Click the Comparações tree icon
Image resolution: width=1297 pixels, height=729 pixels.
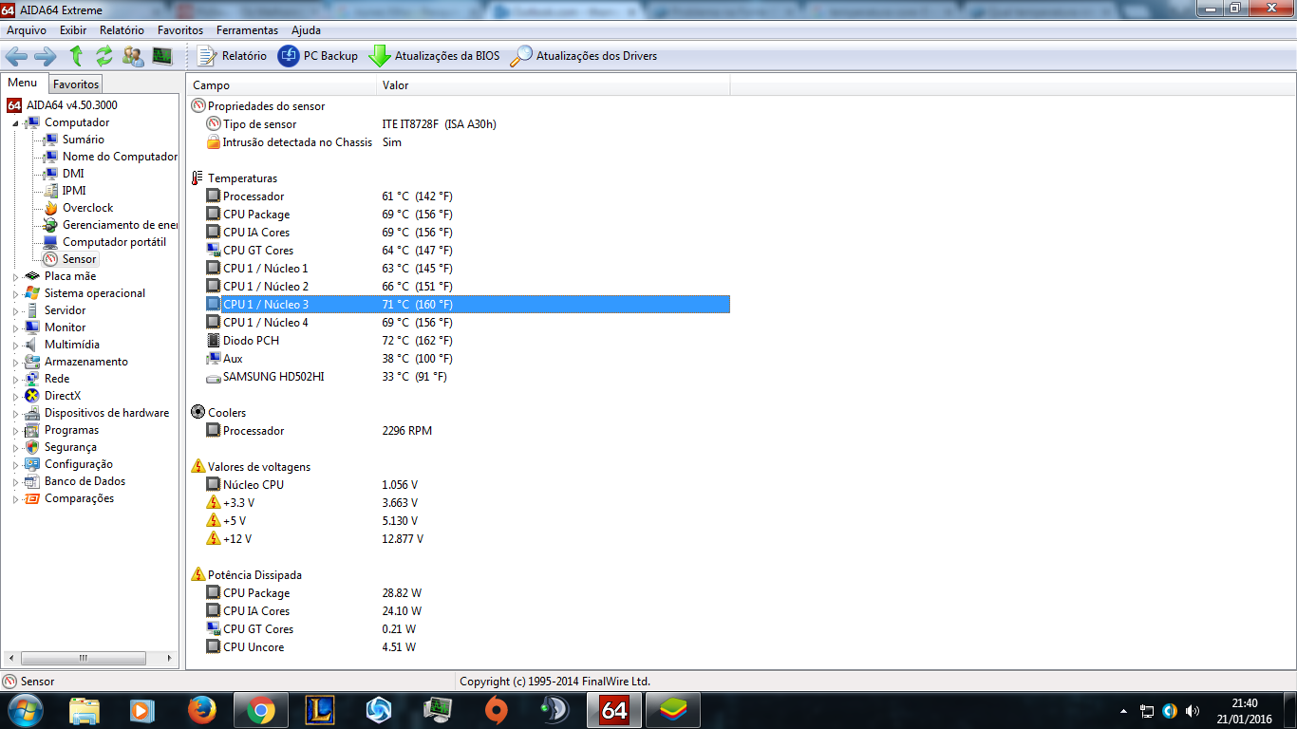pos(32,498)
